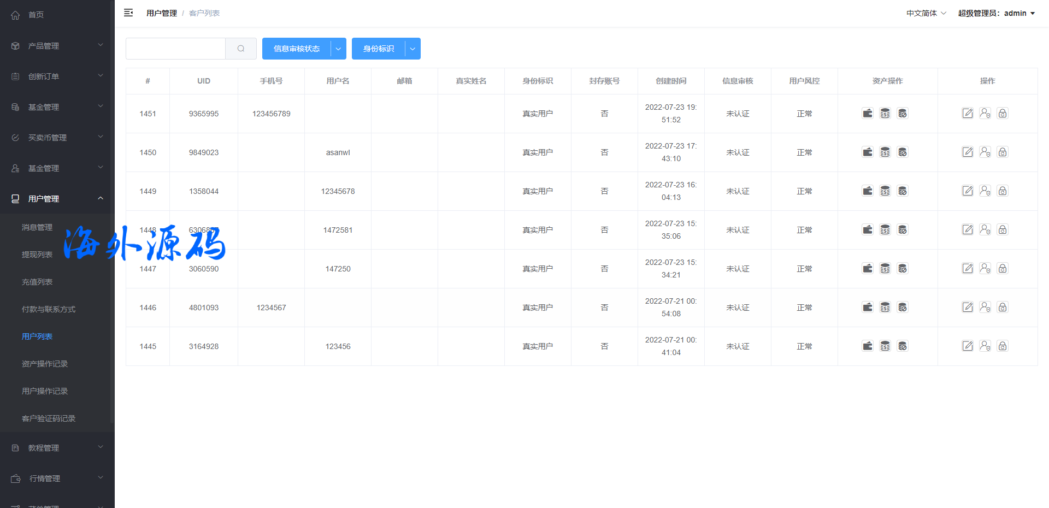Click reset lock icon for UID 4801093
Screen dimensions: 1049x508
pyautogui.click(x=1003, y=308)
